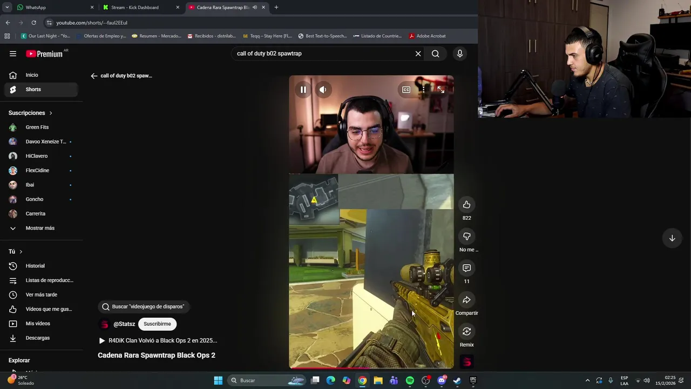Screen dimensions: 691x389
Task: Open the channel sound thumbnail below Remix
Action: [x=467, y=362]
